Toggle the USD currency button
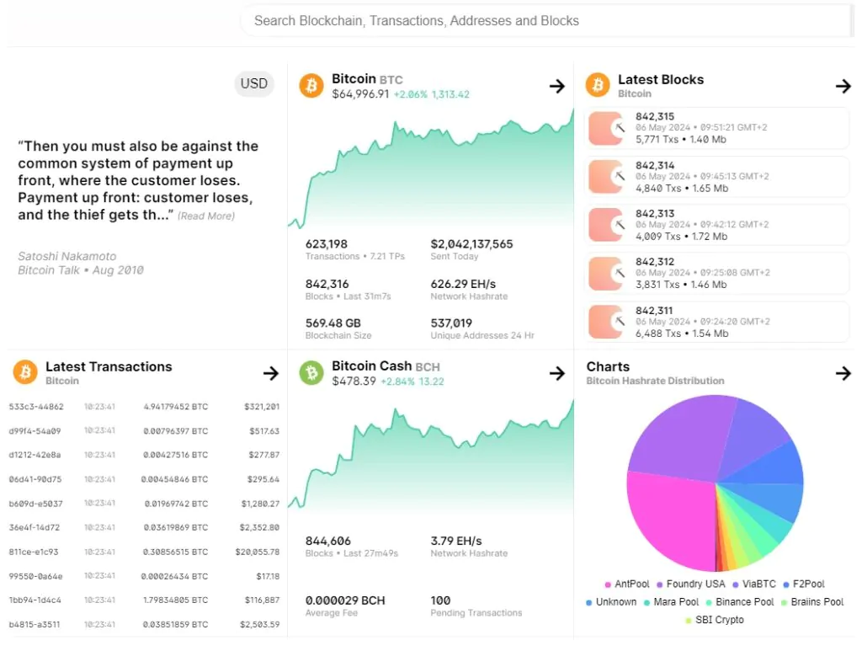Viewport: 862px width, 651px height. click(x=254, y=83)
